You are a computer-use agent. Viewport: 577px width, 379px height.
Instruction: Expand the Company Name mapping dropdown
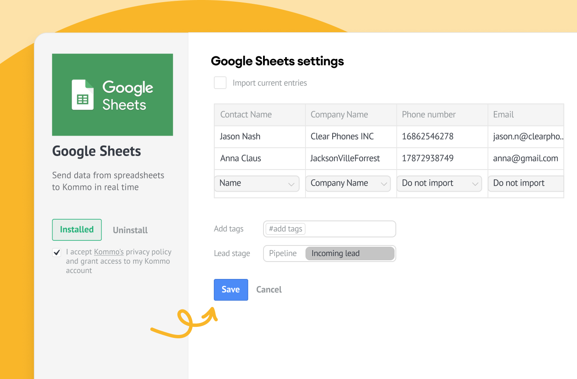point(348,184)
